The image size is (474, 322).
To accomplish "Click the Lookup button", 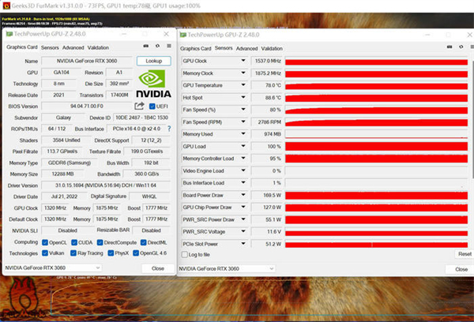I will (154, 61).
